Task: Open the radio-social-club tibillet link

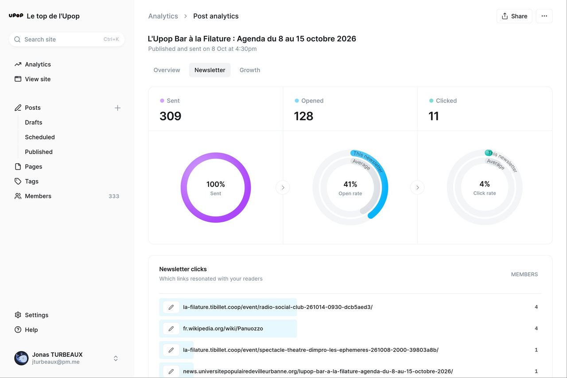Action: click(278, 307)
